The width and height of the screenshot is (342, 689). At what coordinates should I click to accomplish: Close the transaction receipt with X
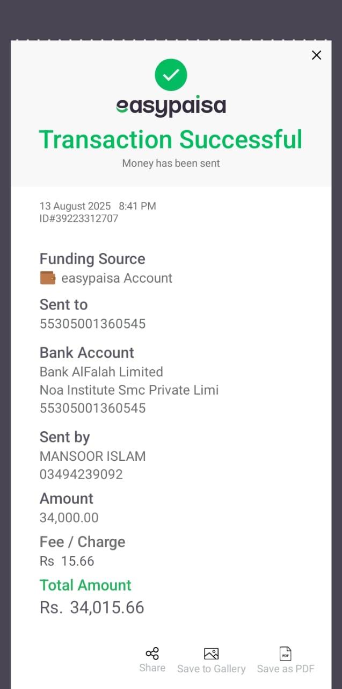pos(317,55)
